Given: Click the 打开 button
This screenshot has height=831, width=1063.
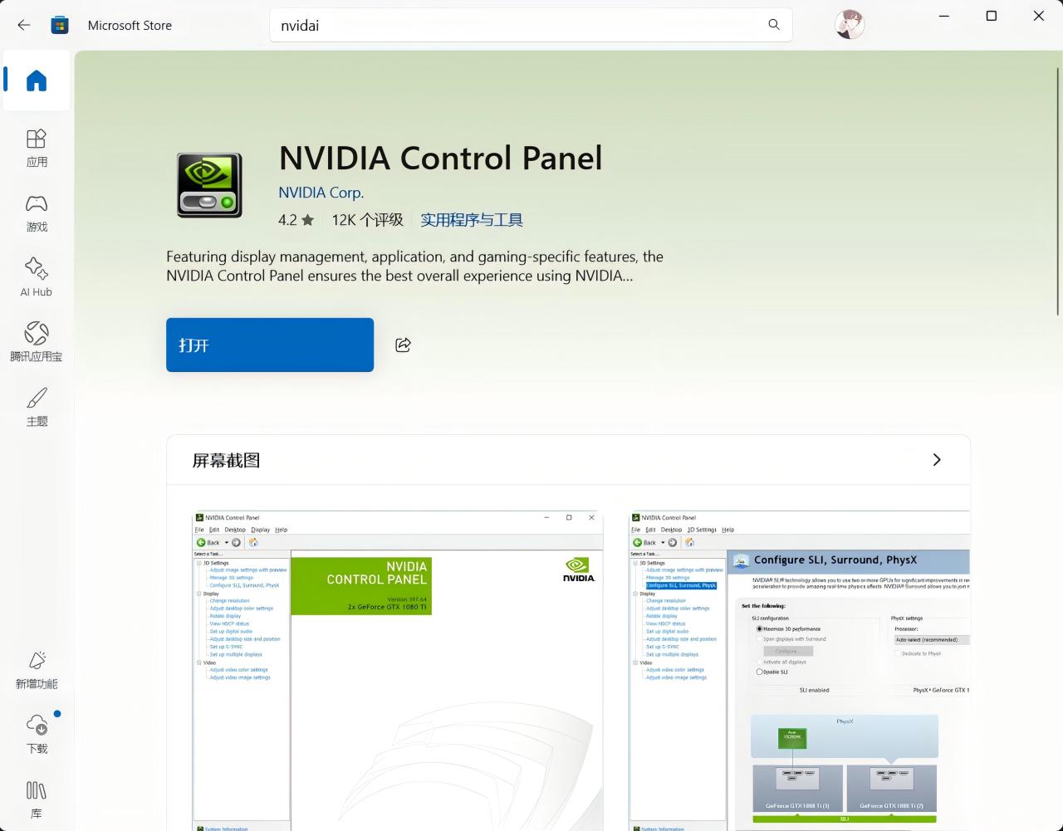Looking at the screenshot, I should (x=270, y=345).
